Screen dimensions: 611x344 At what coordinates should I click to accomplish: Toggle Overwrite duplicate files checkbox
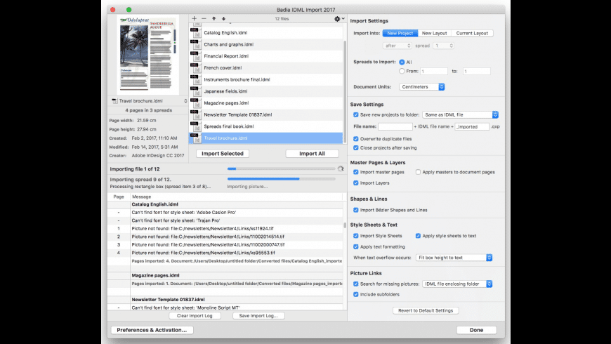356,139
